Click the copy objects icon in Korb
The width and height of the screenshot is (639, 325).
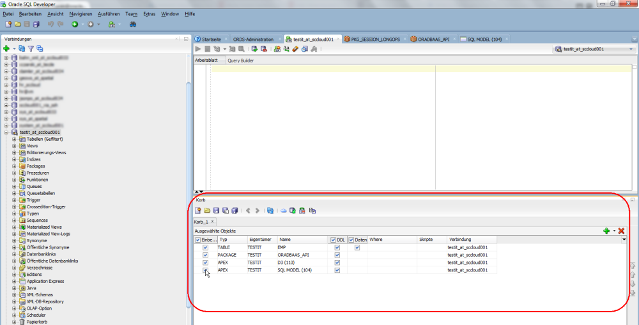click(x=312, y=210)
